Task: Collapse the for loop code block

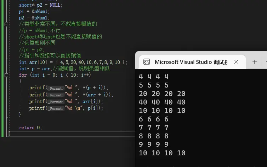Action: coord(6,75)
